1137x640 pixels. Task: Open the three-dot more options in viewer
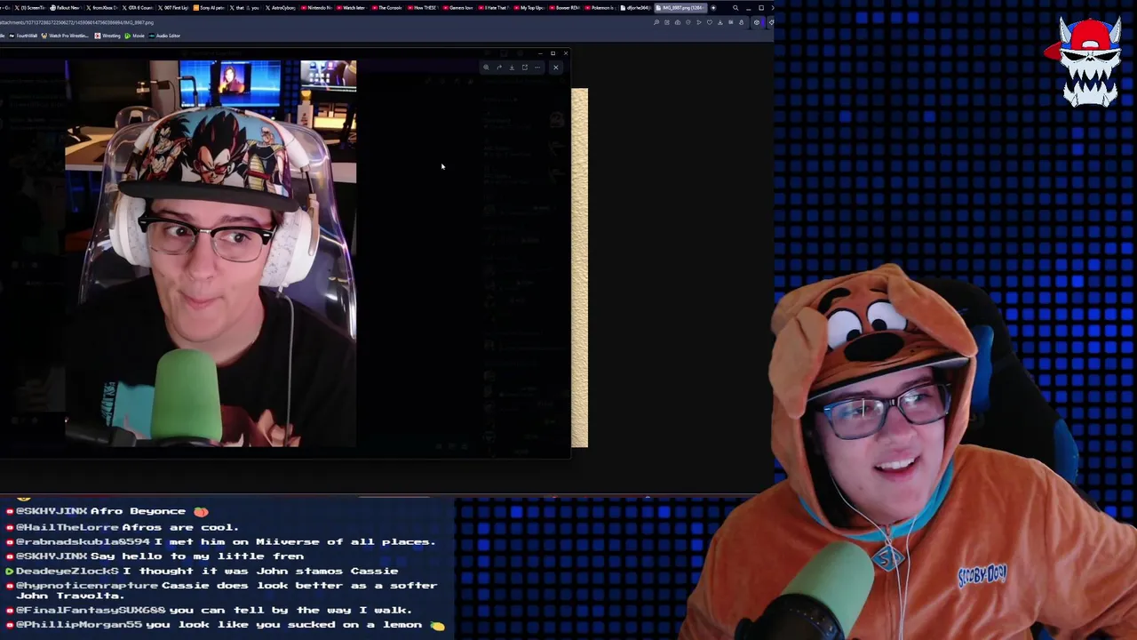point(537,67)
